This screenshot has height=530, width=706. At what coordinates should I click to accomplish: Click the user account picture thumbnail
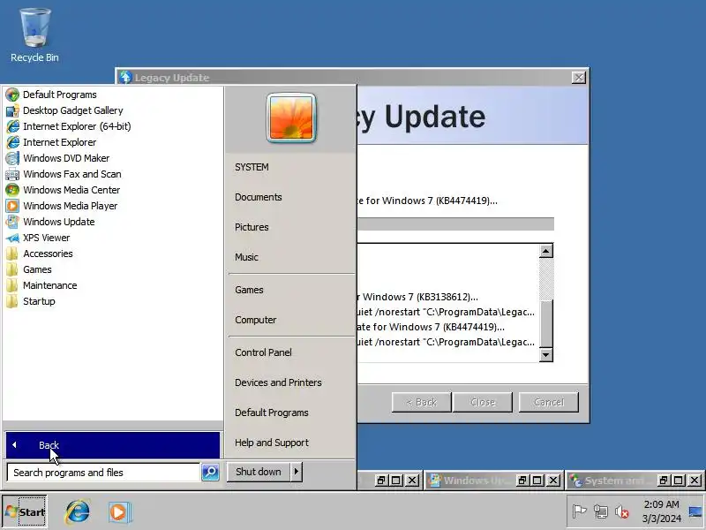pos(291,118)
